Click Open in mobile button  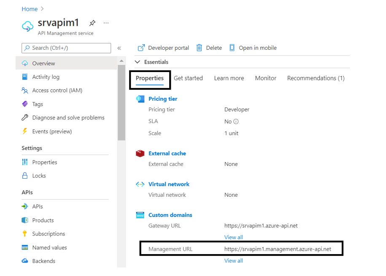coord(253,48)
